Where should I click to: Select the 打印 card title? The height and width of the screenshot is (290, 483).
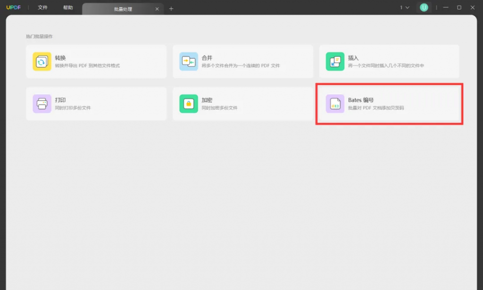[60, 100]
